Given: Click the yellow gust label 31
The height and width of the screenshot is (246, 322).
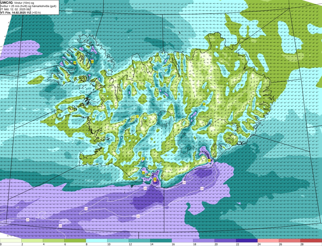Looking at the screenshot, I should 209,160.
